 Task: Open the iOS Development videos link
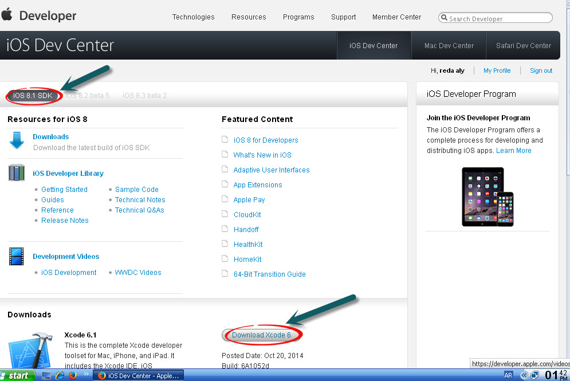coord(69,272)
